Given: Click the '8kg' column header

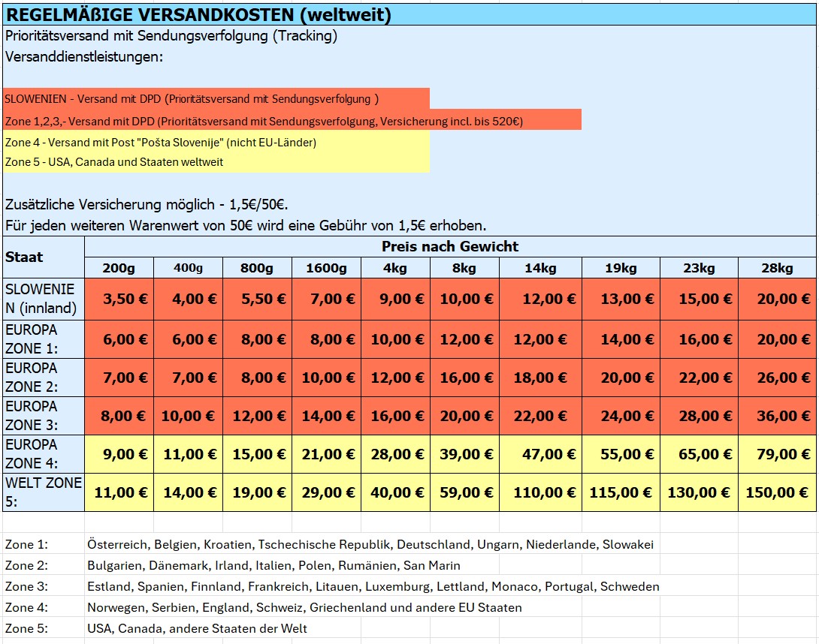Looking at the screenshot, I should [x=464, y=268].
